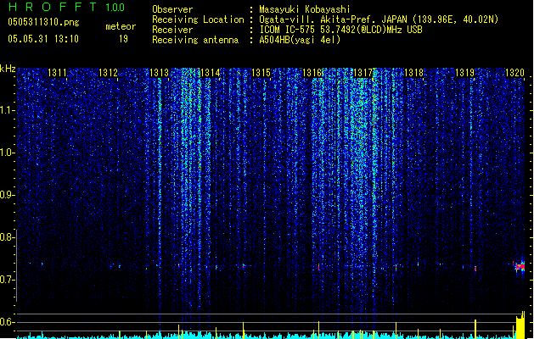Click the 1.1 kHz frequency label
Image resolution: width=534 pixels, height=339 pixels.
[x=7, y=110]
